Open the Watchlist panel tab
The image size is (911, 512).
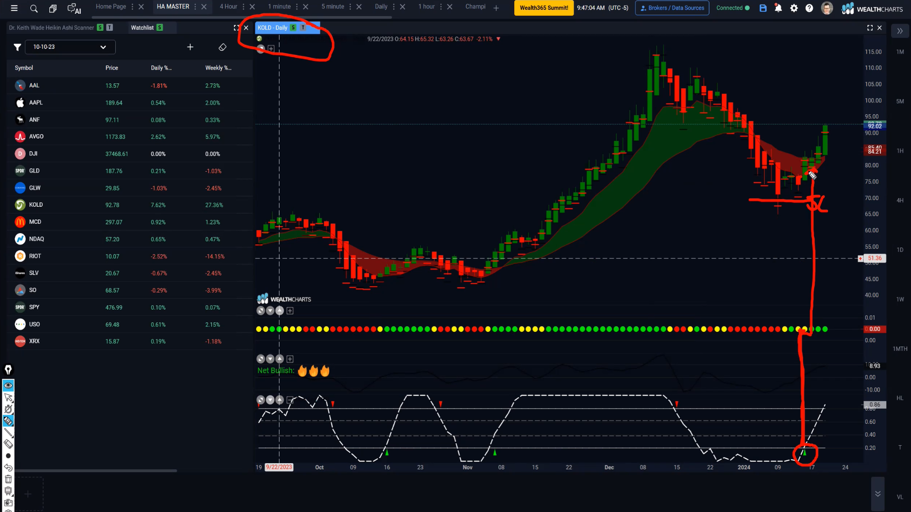click(142, 27)
